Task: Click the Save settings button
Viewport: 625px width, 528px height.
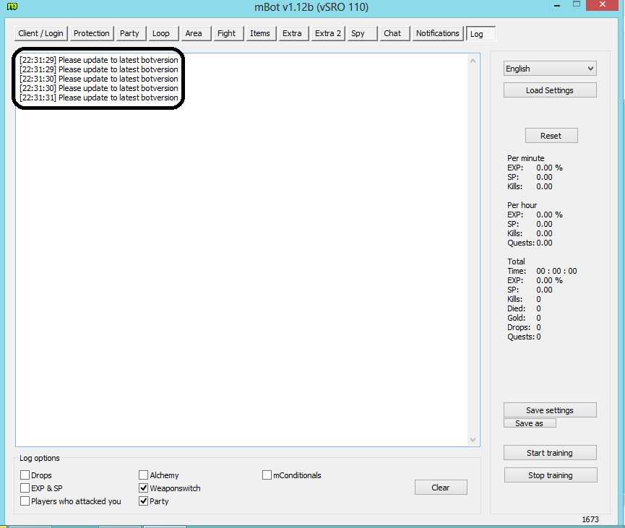Action: pyautogui.click(x=550, y=410)
